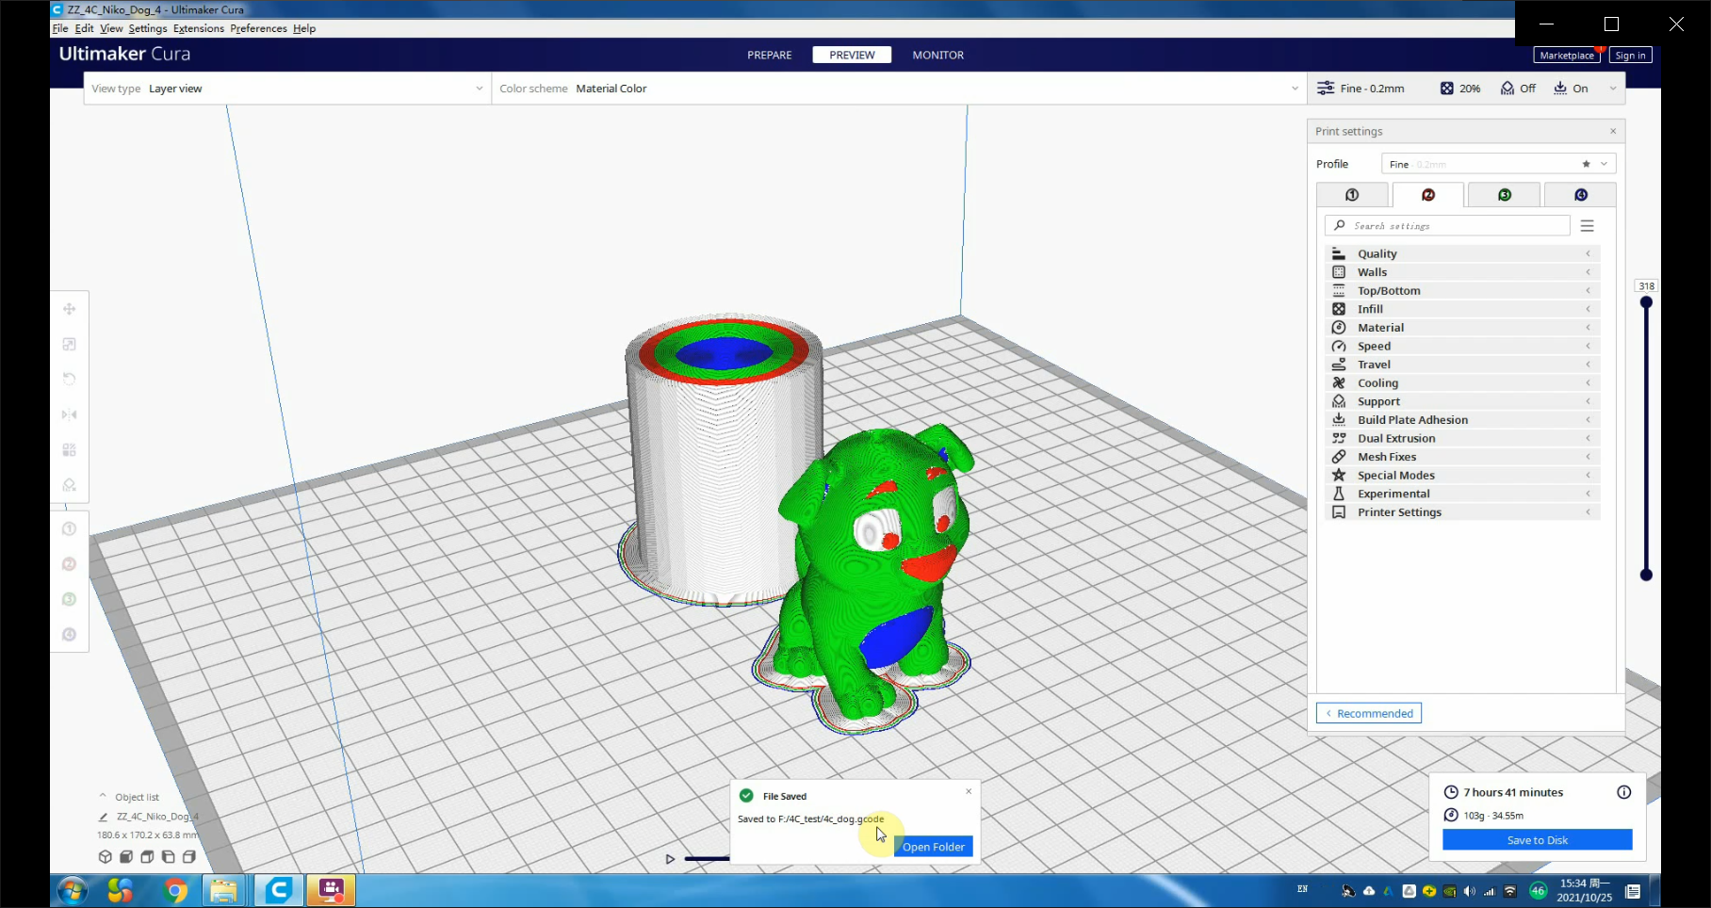Expand the Support settings category
Viewport: 1711px width, 908px height.
pos(1462,401)
